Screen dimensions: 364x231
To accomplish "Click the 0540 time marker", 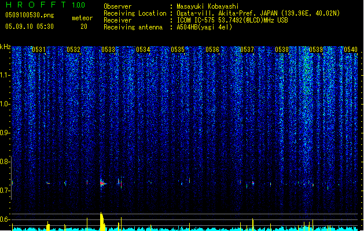I will [351, 50].
